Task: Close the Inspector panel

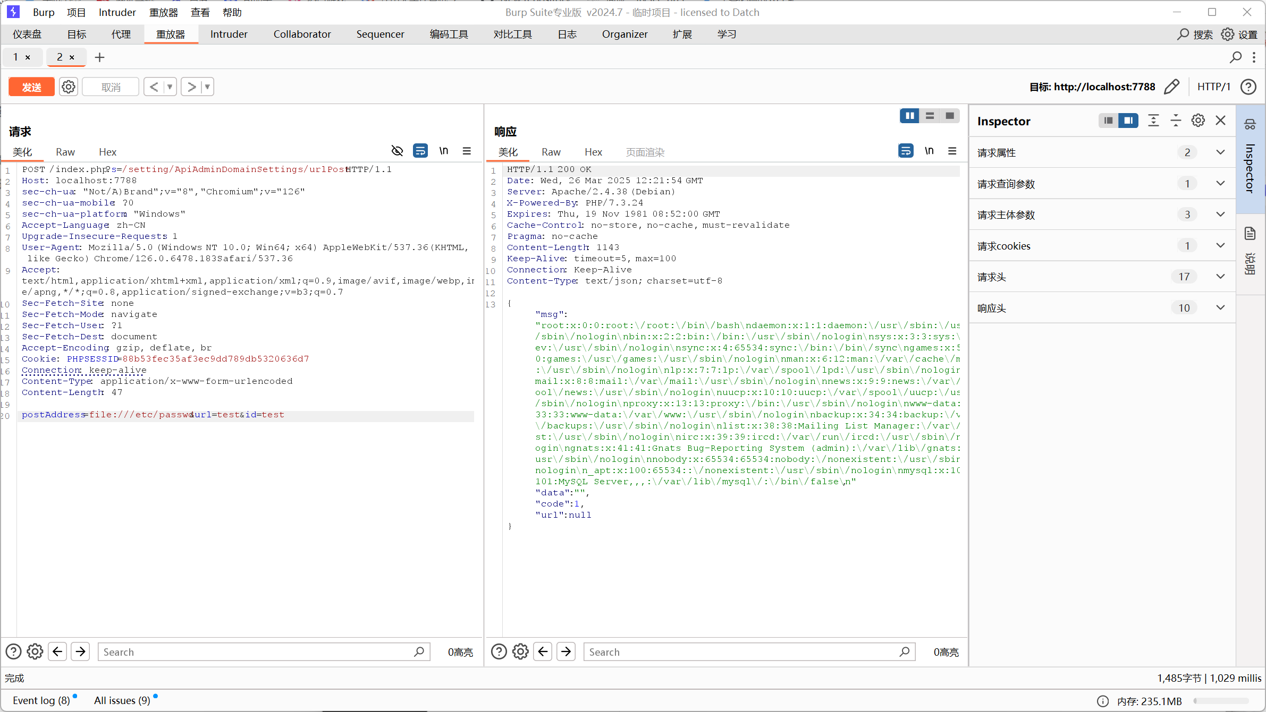Action: tap(1221, 121)
